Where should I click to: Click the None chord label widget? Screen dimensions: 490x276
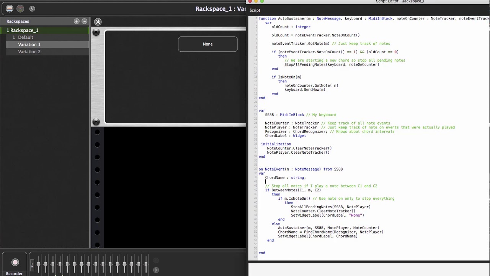pyautogui.click(x=207, y=44)
